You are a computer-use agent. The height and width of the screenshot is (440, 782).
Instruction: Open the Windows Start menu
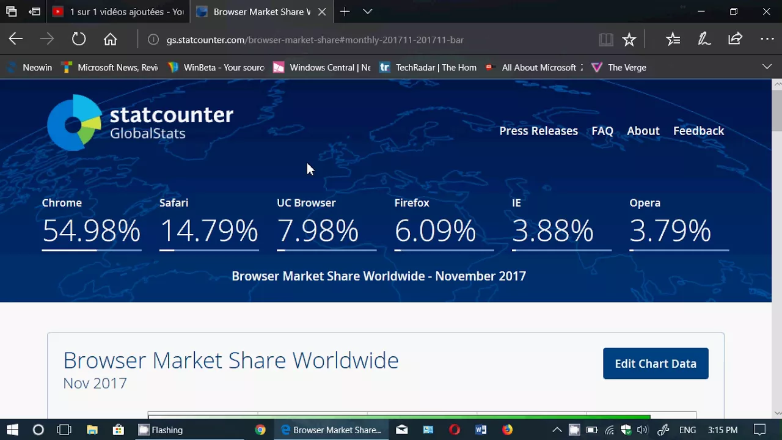(x=12, y=430)
